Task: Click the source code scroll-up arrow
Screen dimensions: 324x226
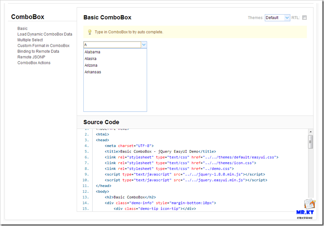Action: point(310,132)
